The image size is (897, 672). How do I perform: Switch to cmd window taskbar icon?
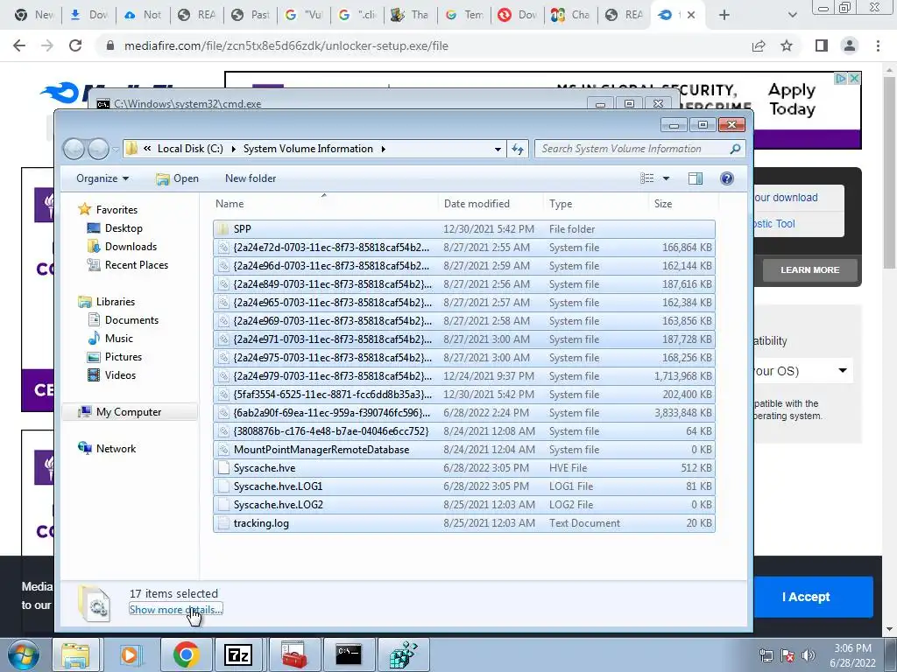[348, 654]
